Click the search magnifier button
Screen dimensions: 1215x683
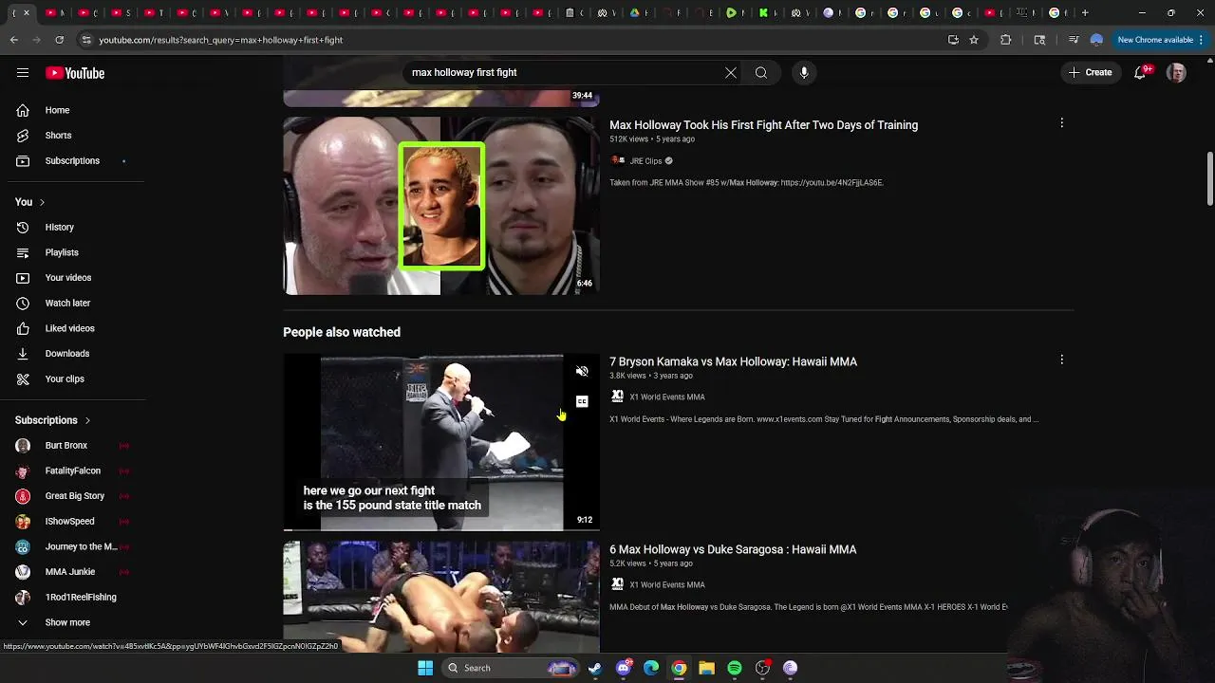pyautogui.click(x=761, y=73)
